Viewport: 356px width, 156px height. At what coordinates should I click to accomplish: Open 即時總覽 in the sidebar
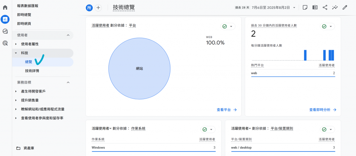click(24, 15)
